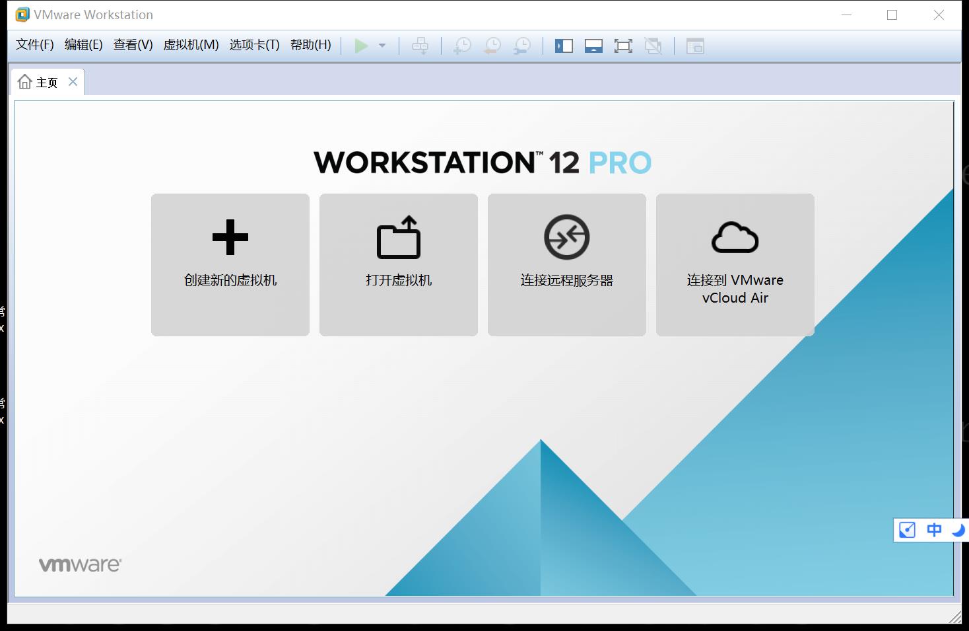Screen dimensions: 969x631
Task: Click 连接远程服务器 tile
Action: [567, 264]
